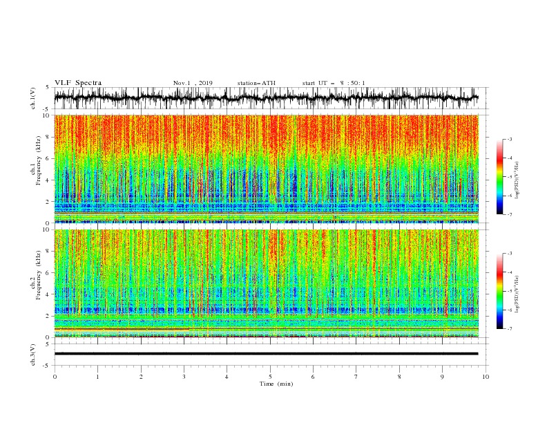
Task: Click the ch.3(V) axis label
Action: click(33, 355)
